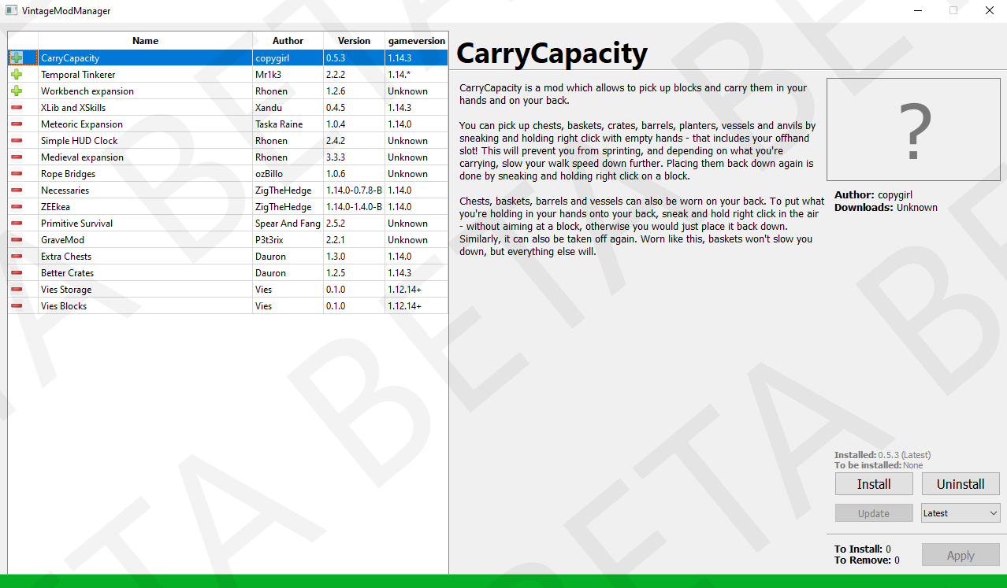Click red minus icon beside Rope Bridges
1007x588 pixels.
pyautogui.click(x=17, y=174)
